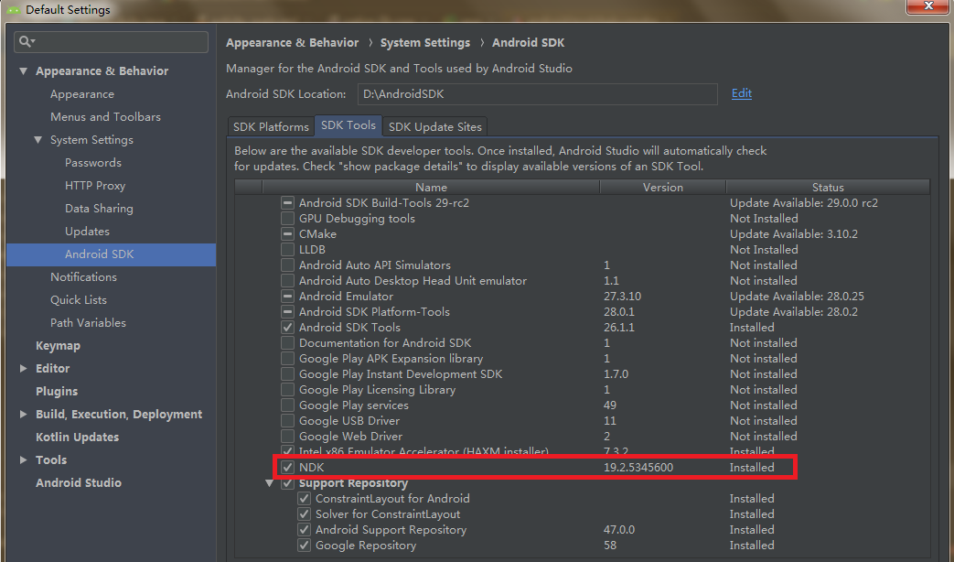Check the Google Web Driver box
Viewport: 954px width, 562px height.
pos(288,436)
